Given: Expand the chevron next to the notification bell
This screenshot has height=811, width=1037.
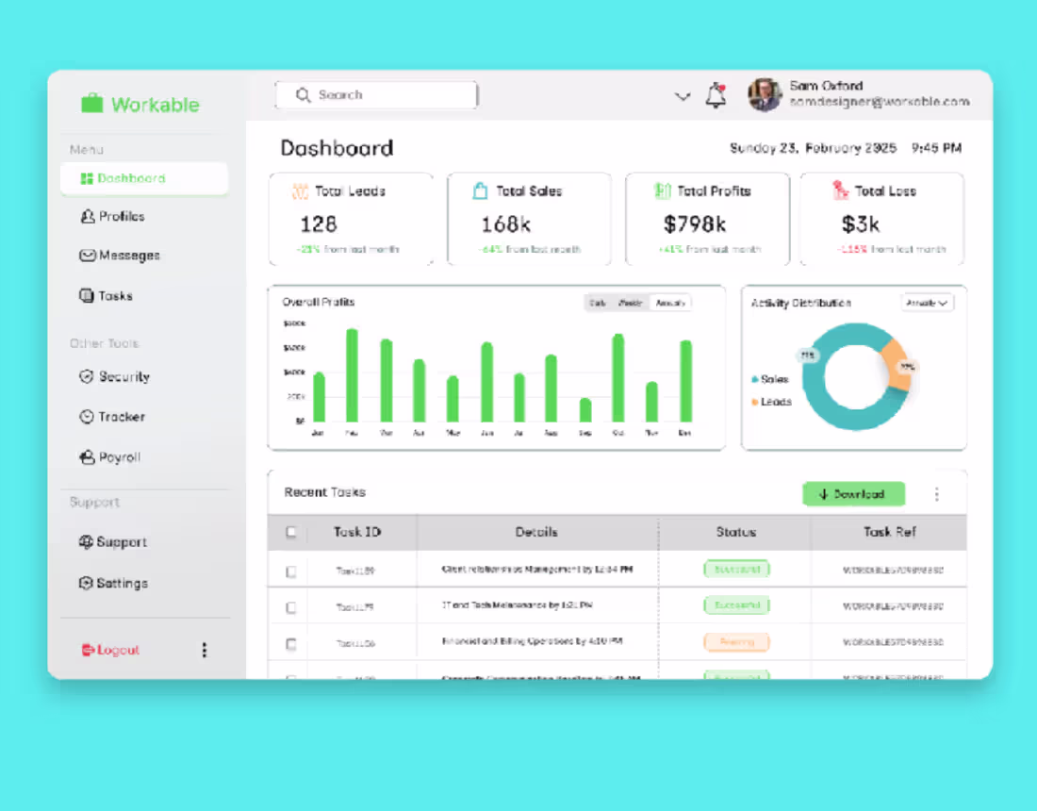Looking at the screenshot, I should (683, 96).
